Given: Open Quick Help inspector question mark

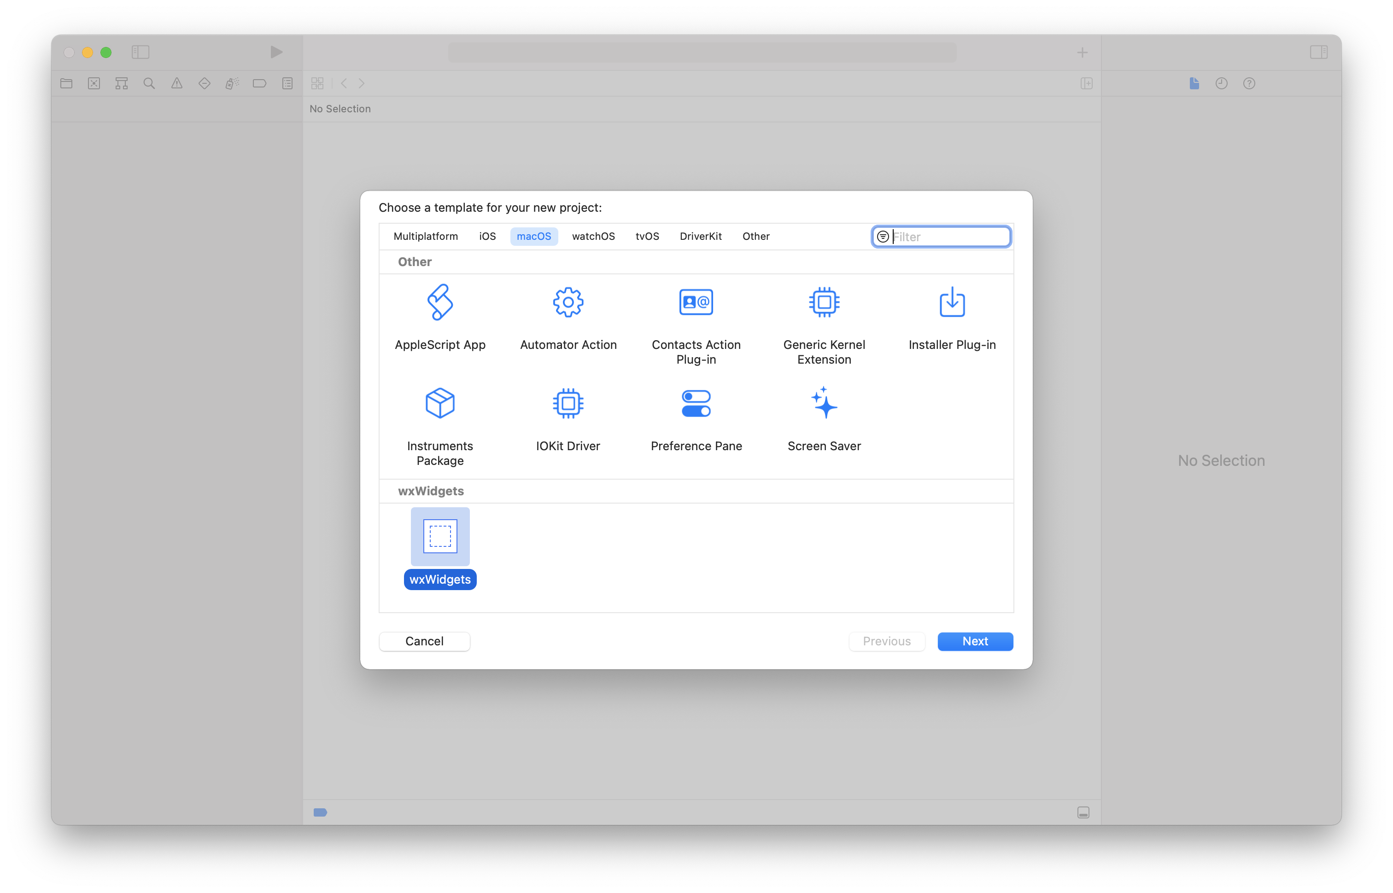Looking at the screenshot, I should pyautogui.click(x=1249, y=83).
